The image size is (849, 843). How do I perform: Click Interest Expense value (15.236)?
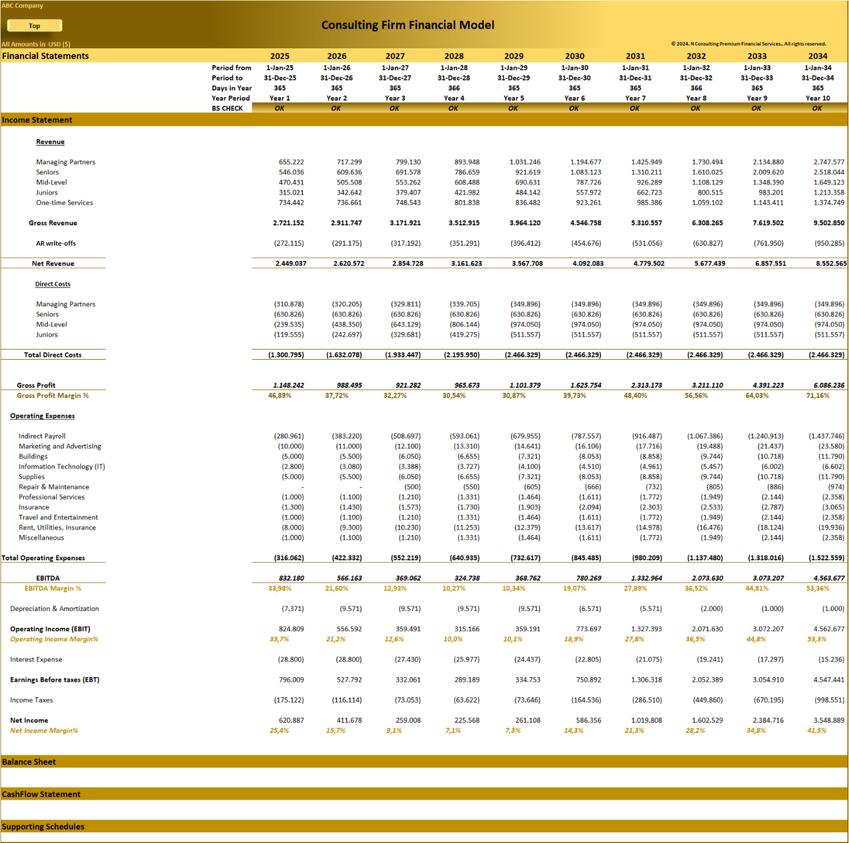[831, 660]
